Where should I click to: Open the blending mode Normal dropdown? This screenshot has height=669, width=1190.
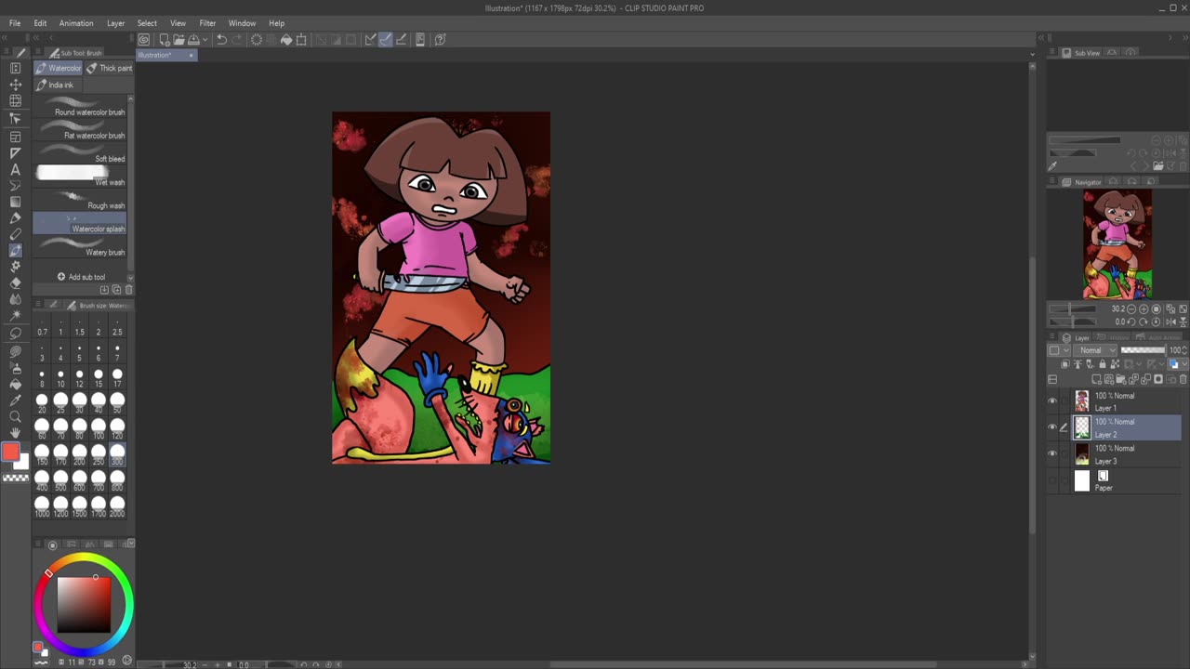[x=1096, y=350]
